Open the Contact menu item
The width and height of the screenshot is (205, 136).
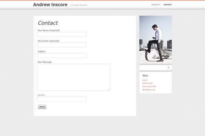(x=167, y=5)
